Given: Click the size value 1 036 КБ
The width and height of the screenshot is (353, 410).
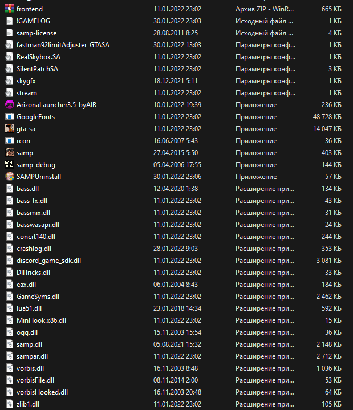Looking at the screenshot, I should click(x=329, y=368).
